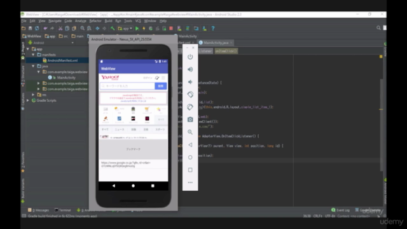
Task: Tap the phone's on-screen back navigation button
Action: (x=114, y=186)
